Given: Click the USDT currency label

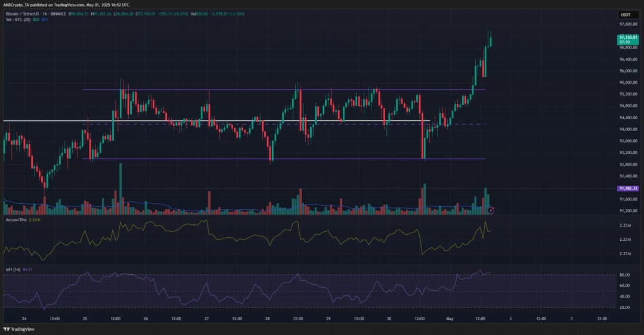Looking at the screenshot, I should (x=625, y=14).
